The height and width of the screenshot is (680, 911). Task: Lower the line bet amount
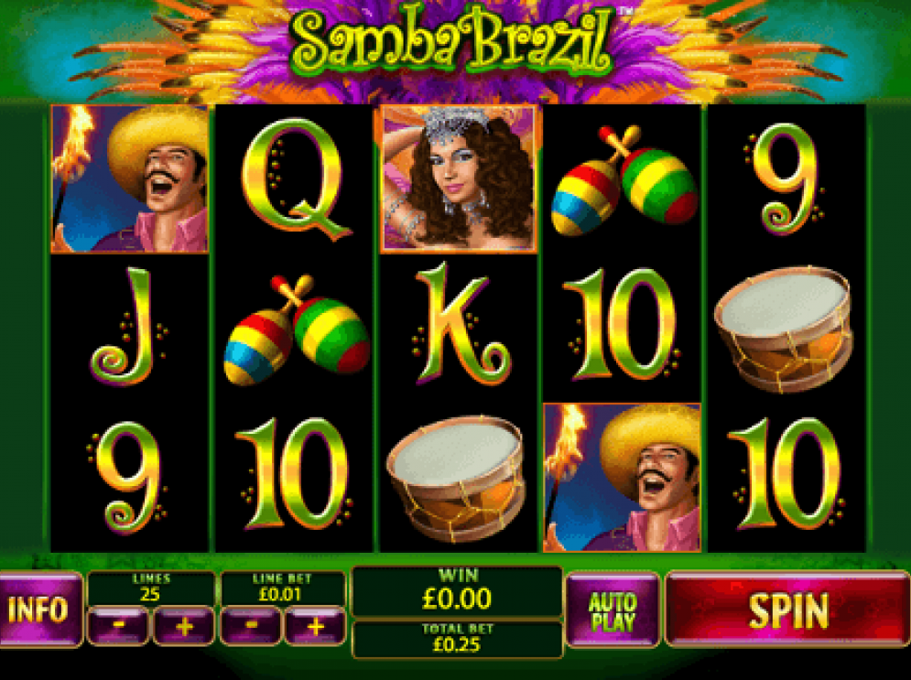click(250, 626)
